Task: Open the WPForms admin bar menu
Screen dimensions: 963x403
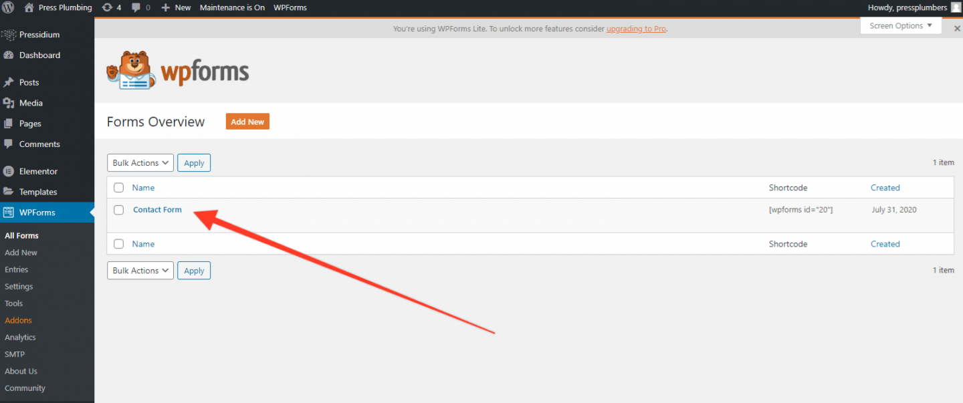Action: (290, 8)
